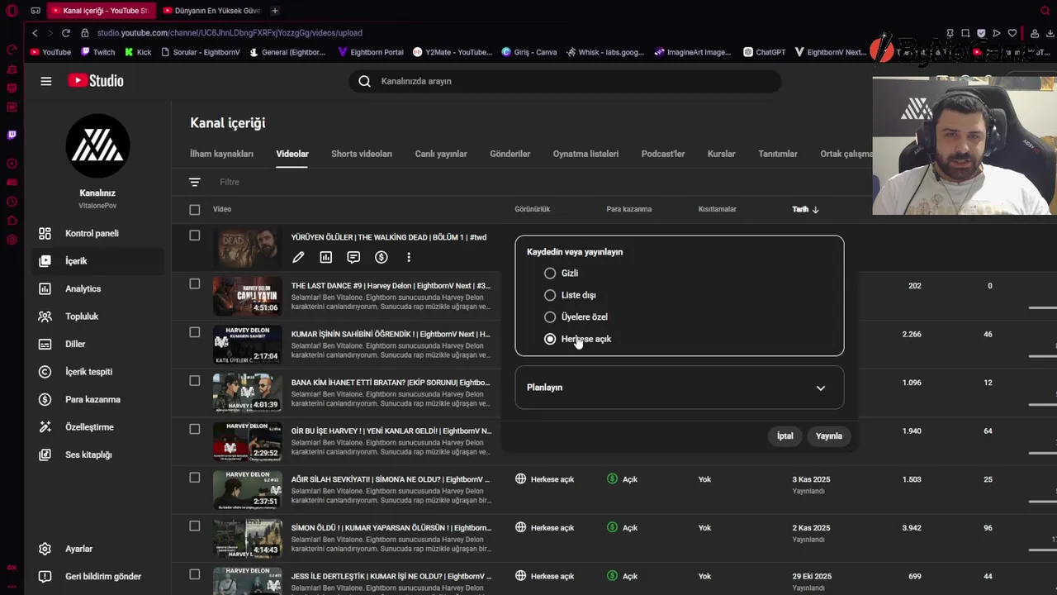
Task: Click the Geri bildirim gönder icon
Action: [x=45, y=576]
